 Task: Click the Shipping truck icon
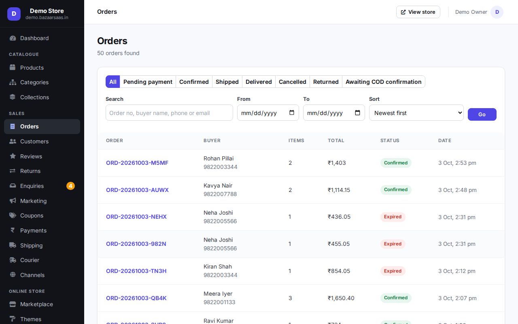click(x=13, y=245)
